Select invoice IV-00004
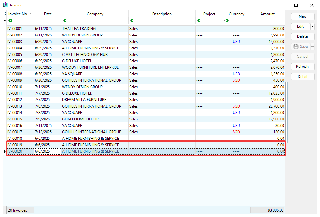 (x=15, y=48)
